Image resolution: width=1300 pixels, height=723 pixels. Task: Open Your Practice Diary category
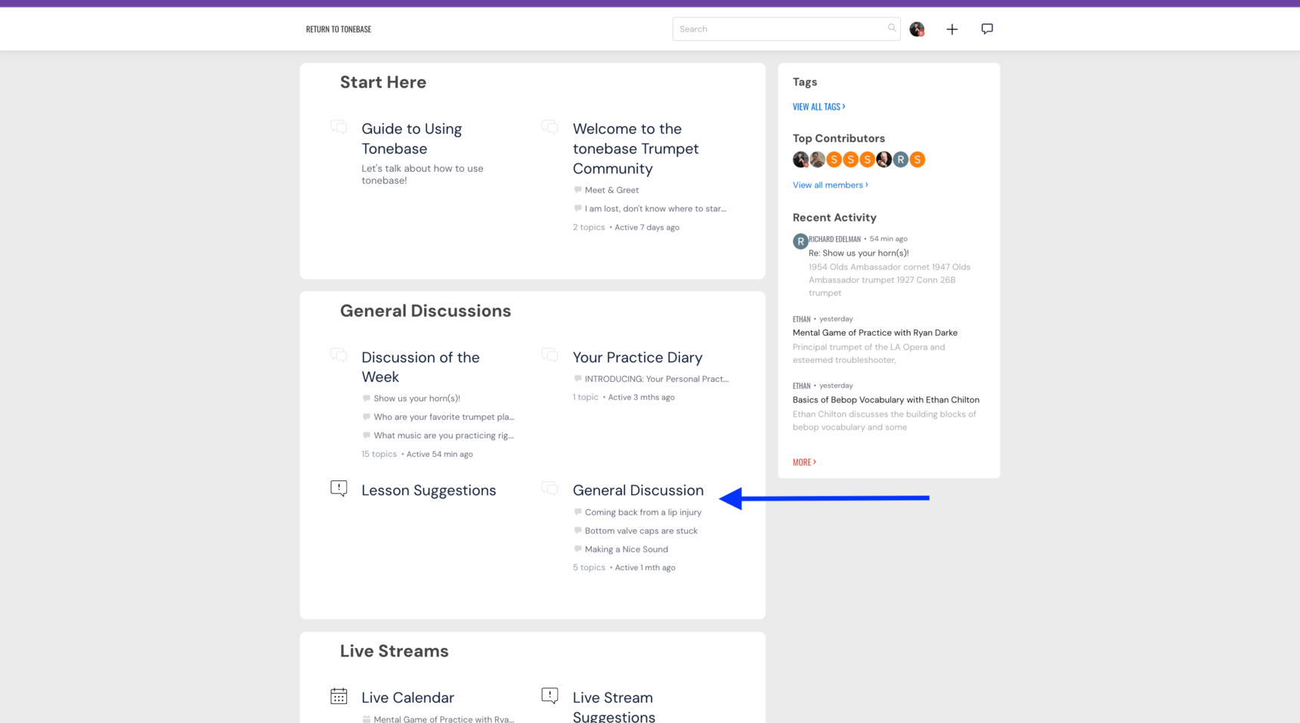click(637, 357)
